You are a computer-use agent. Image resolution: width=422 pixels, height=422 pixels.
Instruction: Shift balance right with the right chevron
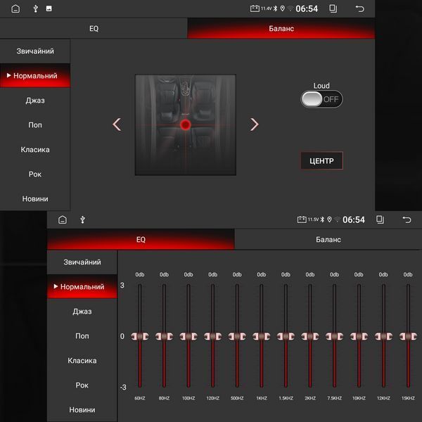254,124
